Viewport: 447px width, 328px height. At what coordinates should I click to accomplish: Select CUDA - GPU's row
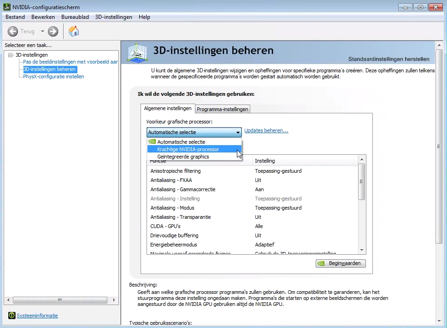click(x=252, y=226)
